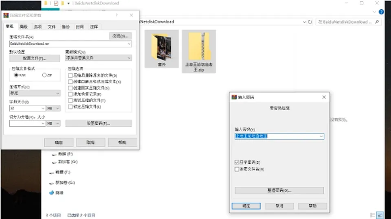Select the 上老王论坛当老王.zip archive icon
Screen dimensions: 391x219
pos(199,46)
